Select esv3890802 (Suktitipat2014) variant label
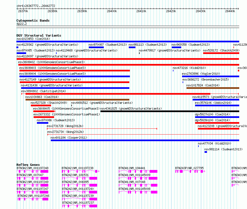Screen dimensions: 247x209 44,91
